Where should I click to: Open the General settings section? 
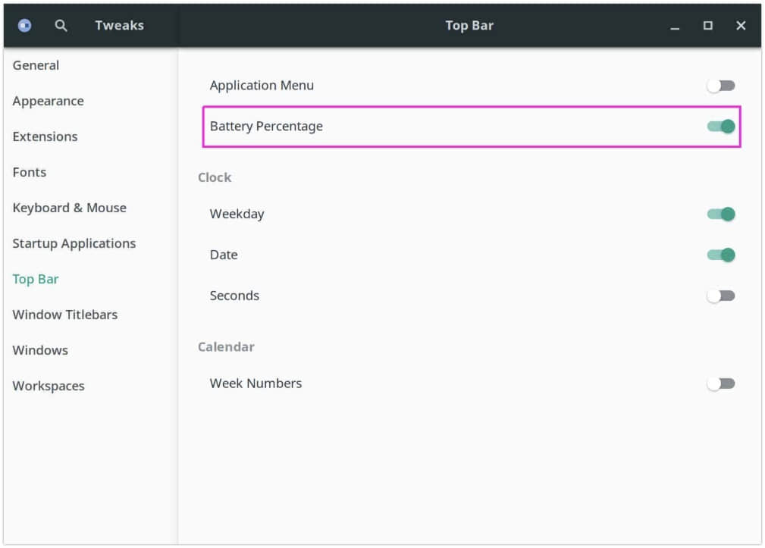click(x=36, y=66)
